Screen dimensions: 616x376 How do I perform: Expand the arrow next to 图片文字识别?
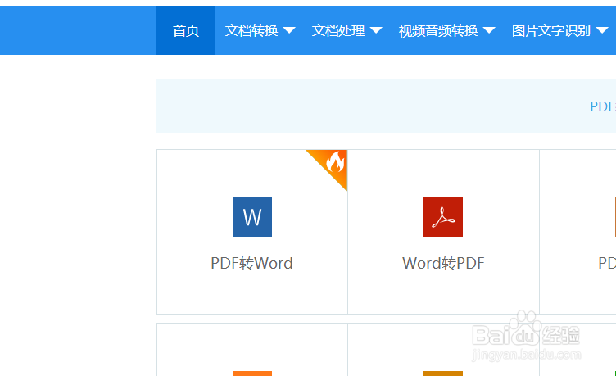pos(602,30)
